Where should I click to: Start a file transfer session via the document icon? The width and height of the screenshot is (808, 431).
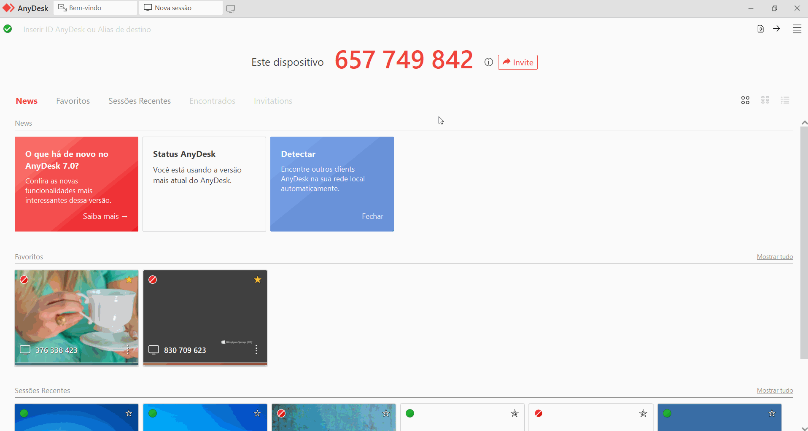pos(760,29)
